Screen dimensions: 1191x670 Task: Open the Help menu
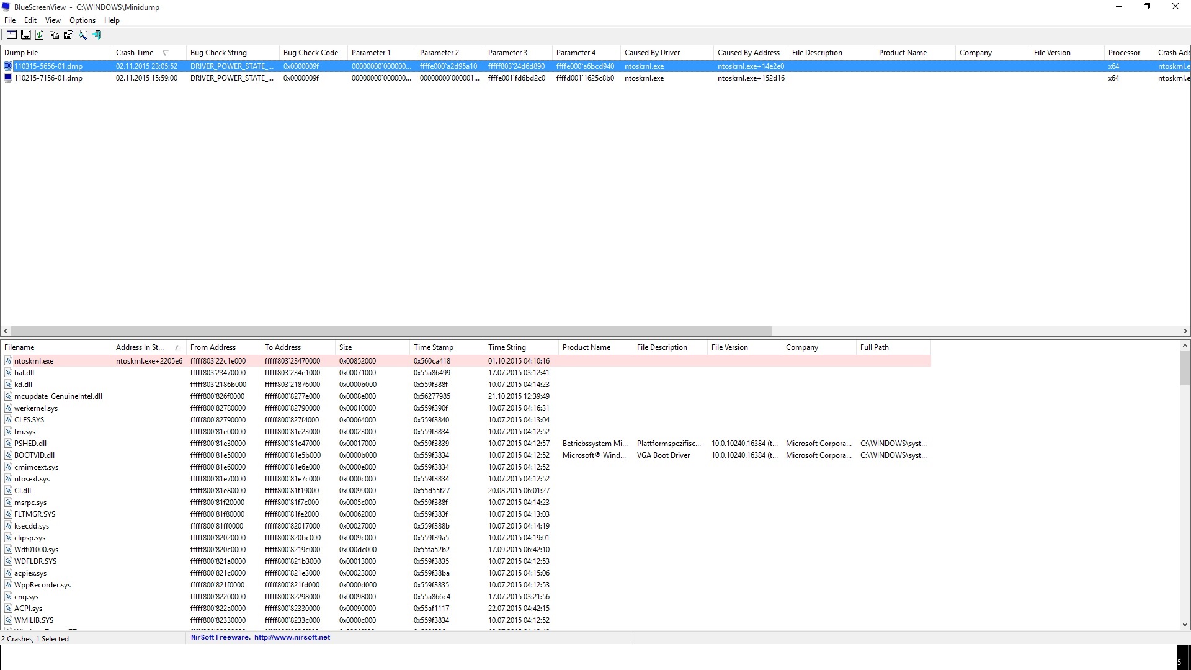pos(112,20)
